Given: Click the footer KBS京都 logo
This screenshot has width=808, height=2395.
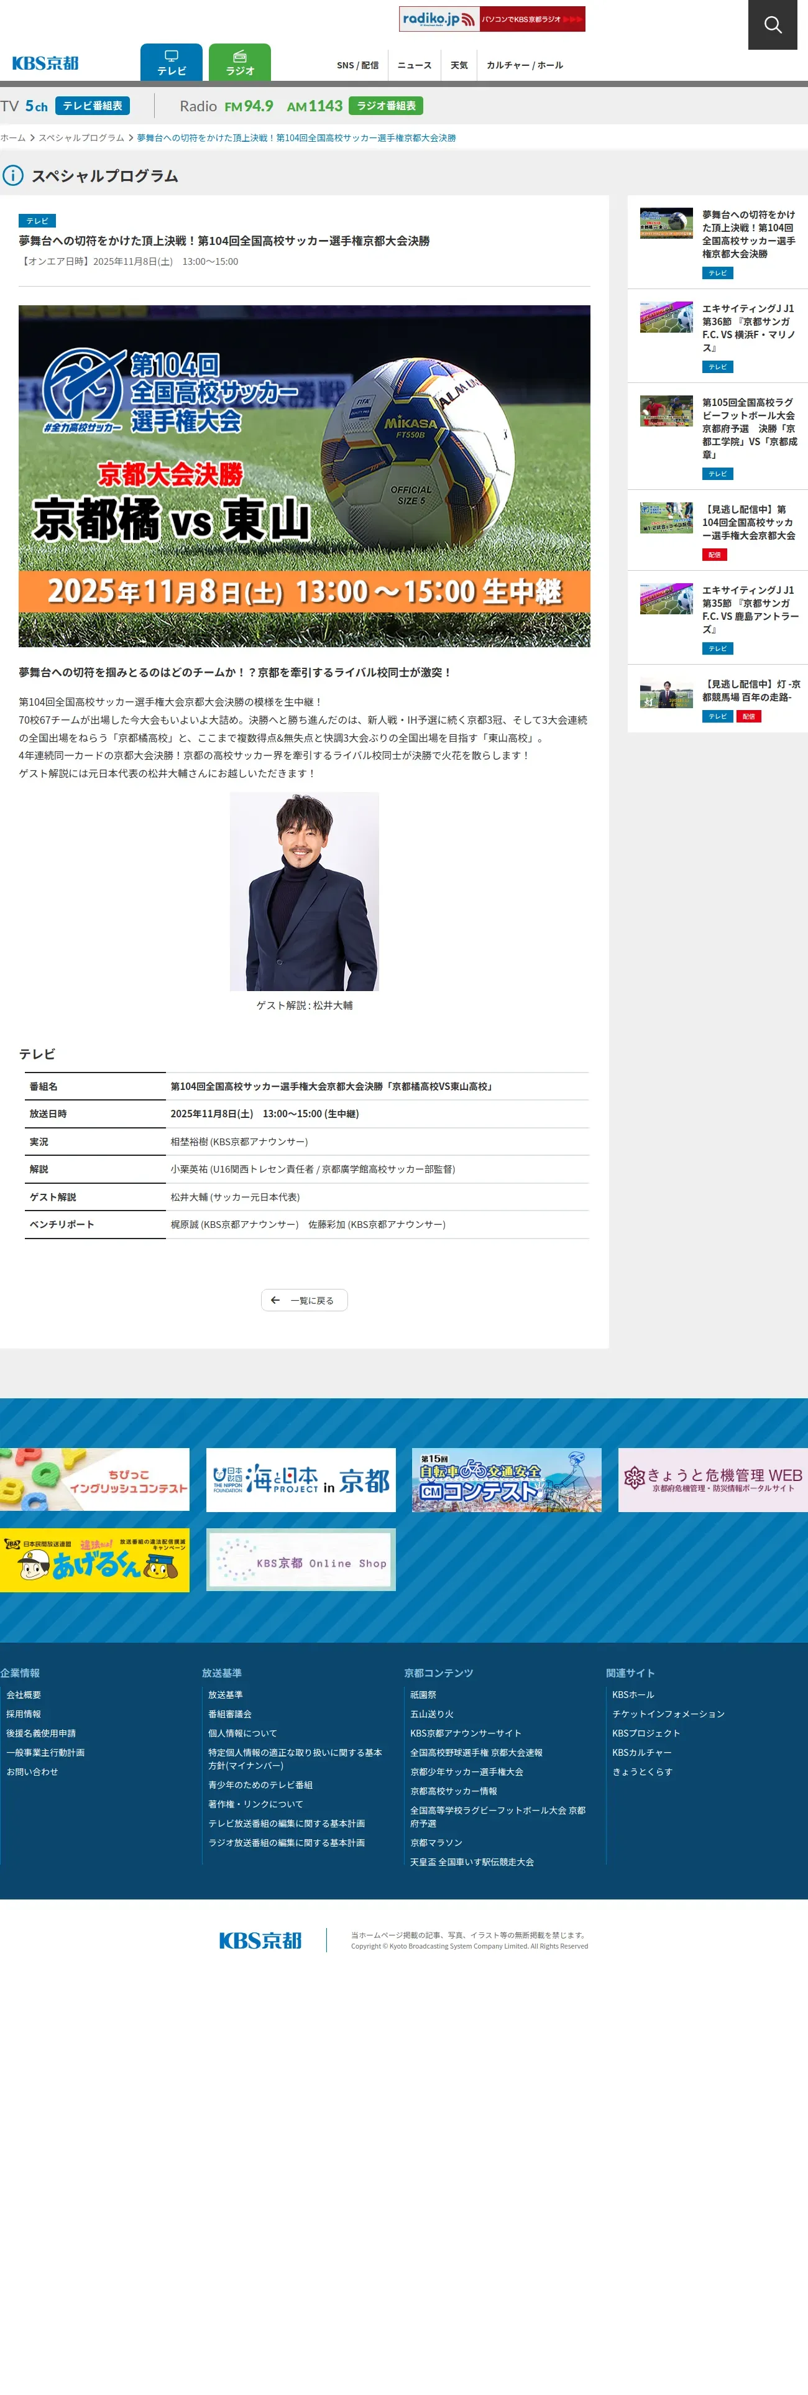Looking at the screenshot, I should point(260,1940).
